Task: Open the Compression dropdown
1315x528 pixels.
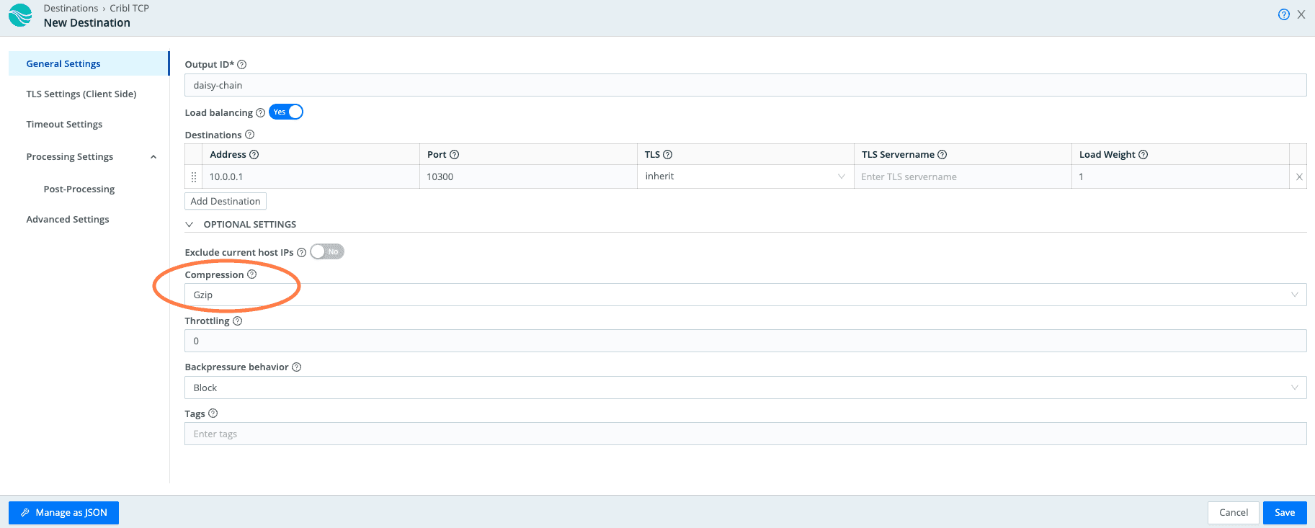Action: (745, 295)
